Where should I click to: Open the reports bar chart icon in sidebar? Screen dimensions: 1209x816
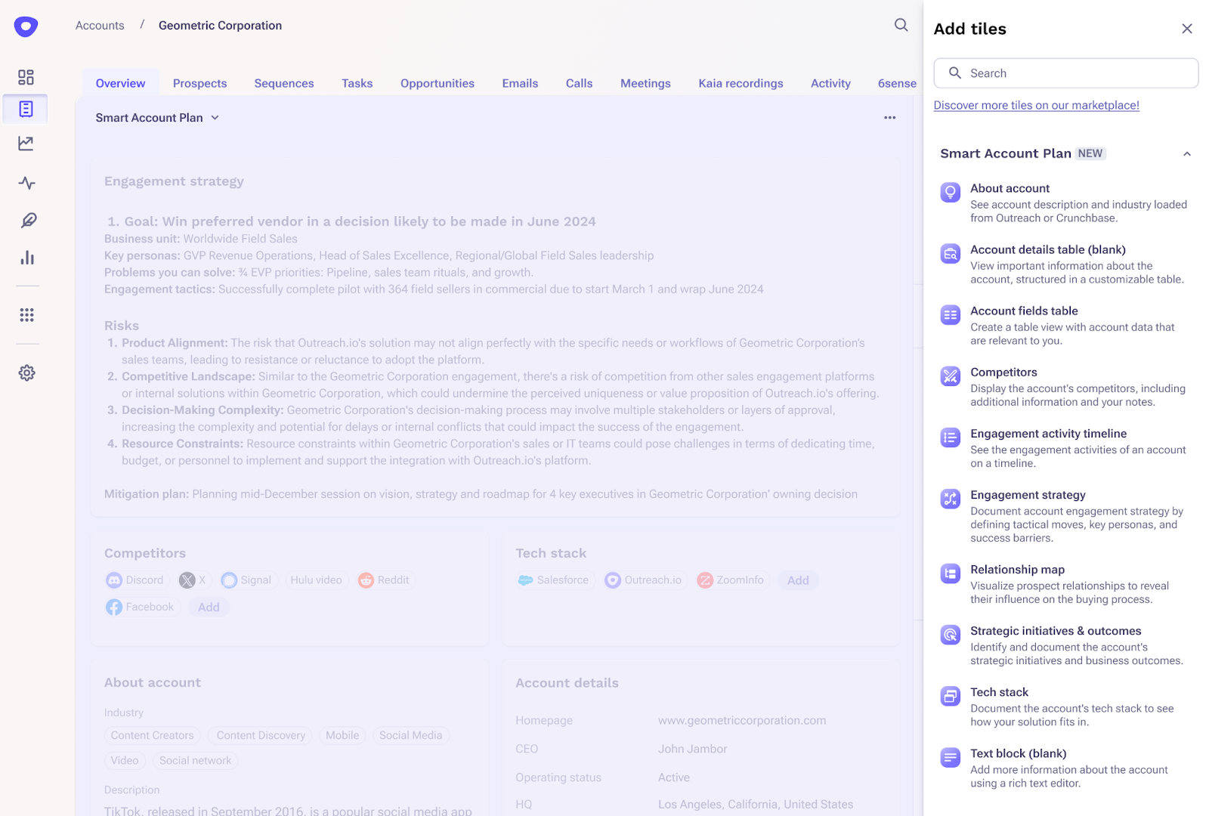pos(26,257)
